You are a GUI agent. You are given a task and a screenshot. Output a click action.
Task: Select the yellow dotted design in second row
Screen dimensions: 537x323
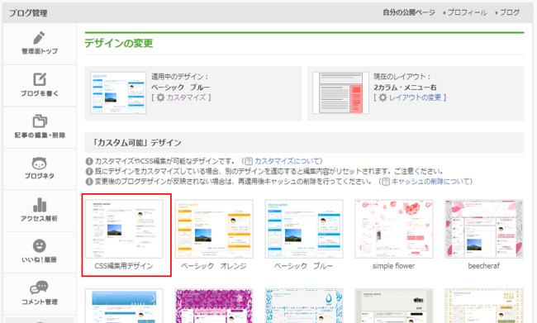(x=484, y=306)
